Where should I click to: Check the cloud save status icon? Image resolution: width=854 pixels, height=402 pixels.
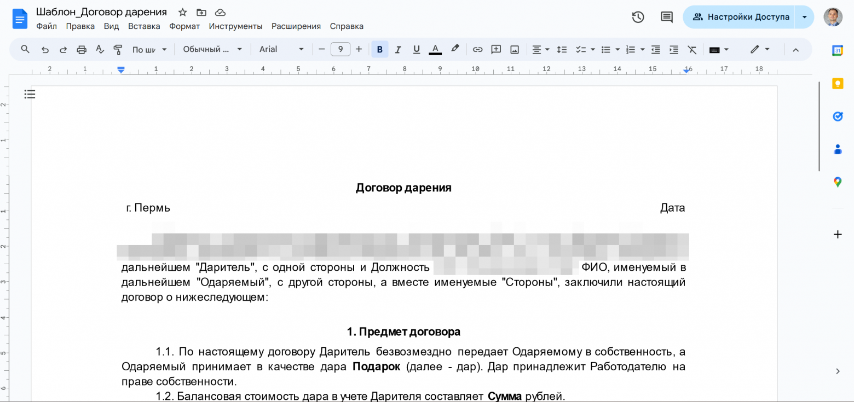(x=220, y=12)
